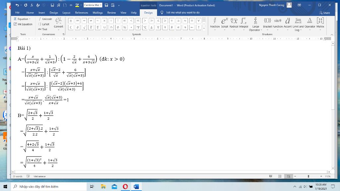The height and width of the screenshot is (191, 340).
Task: Click the vertical scrollbar down arrow
Action: [x=333, y=168]
